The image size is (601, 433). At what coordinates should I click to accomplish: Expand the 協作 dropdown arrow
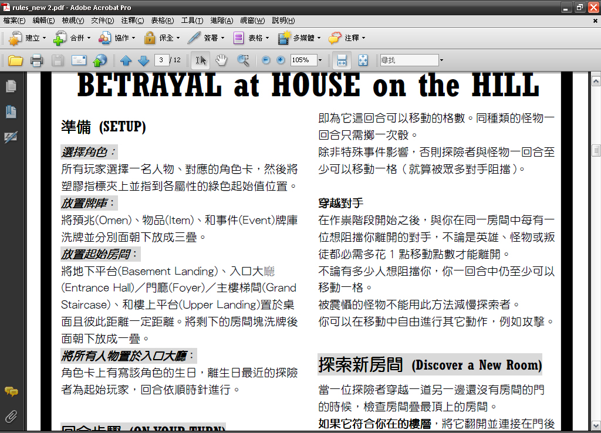coord(133,38)
